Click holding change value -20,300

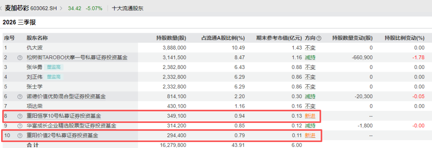coord(364,97)
